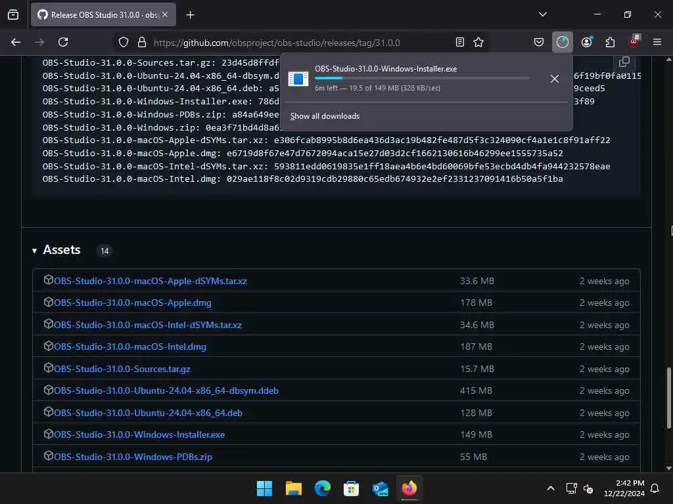Collapse the Assets section triangle

[x=34, y=251]
